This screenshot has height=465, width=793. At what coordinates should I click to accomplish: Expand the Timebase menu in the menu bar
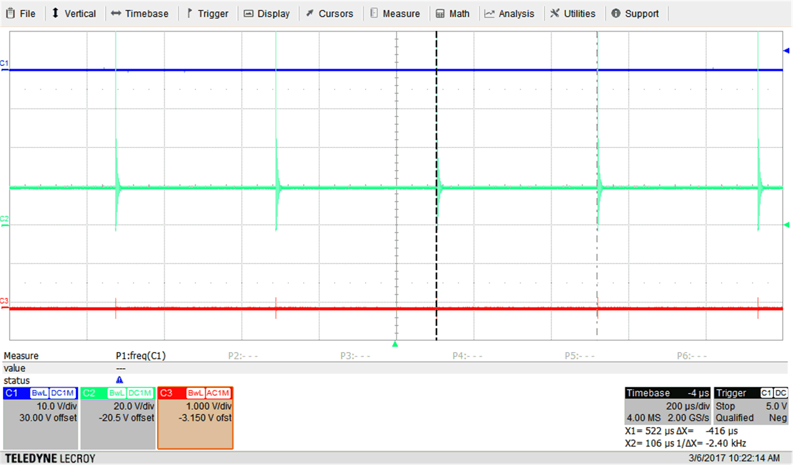point(140,13)
